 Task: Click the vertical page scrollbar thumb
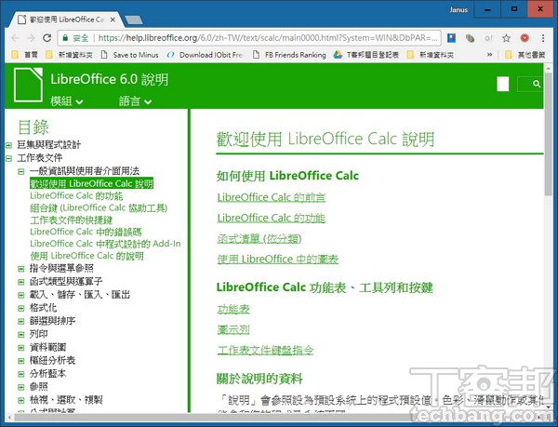coord(548,133)
